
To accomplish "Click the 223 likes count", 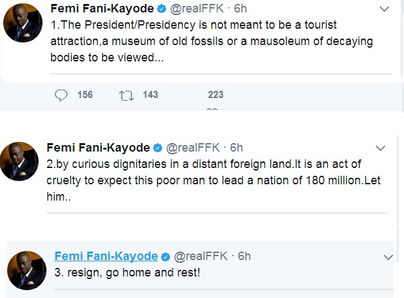I will click(x=215, y=95).
